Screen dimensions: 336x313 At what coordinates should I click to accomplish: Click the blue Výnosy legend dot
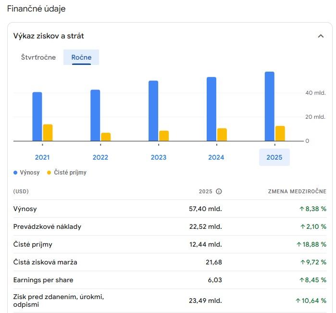[x=15, y=172]
